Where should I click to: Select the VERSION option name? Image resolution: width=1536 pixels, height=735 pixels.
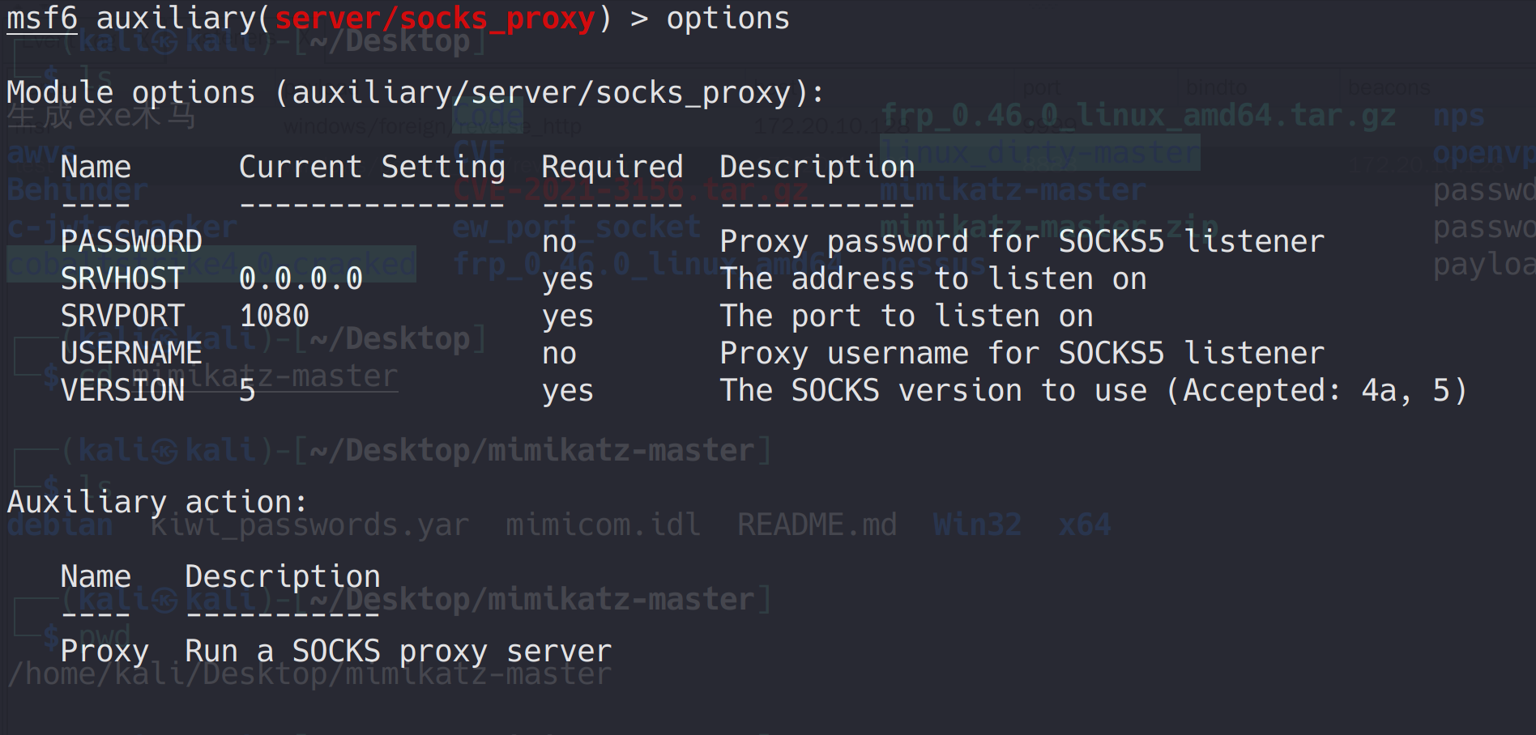click(122, 391)
